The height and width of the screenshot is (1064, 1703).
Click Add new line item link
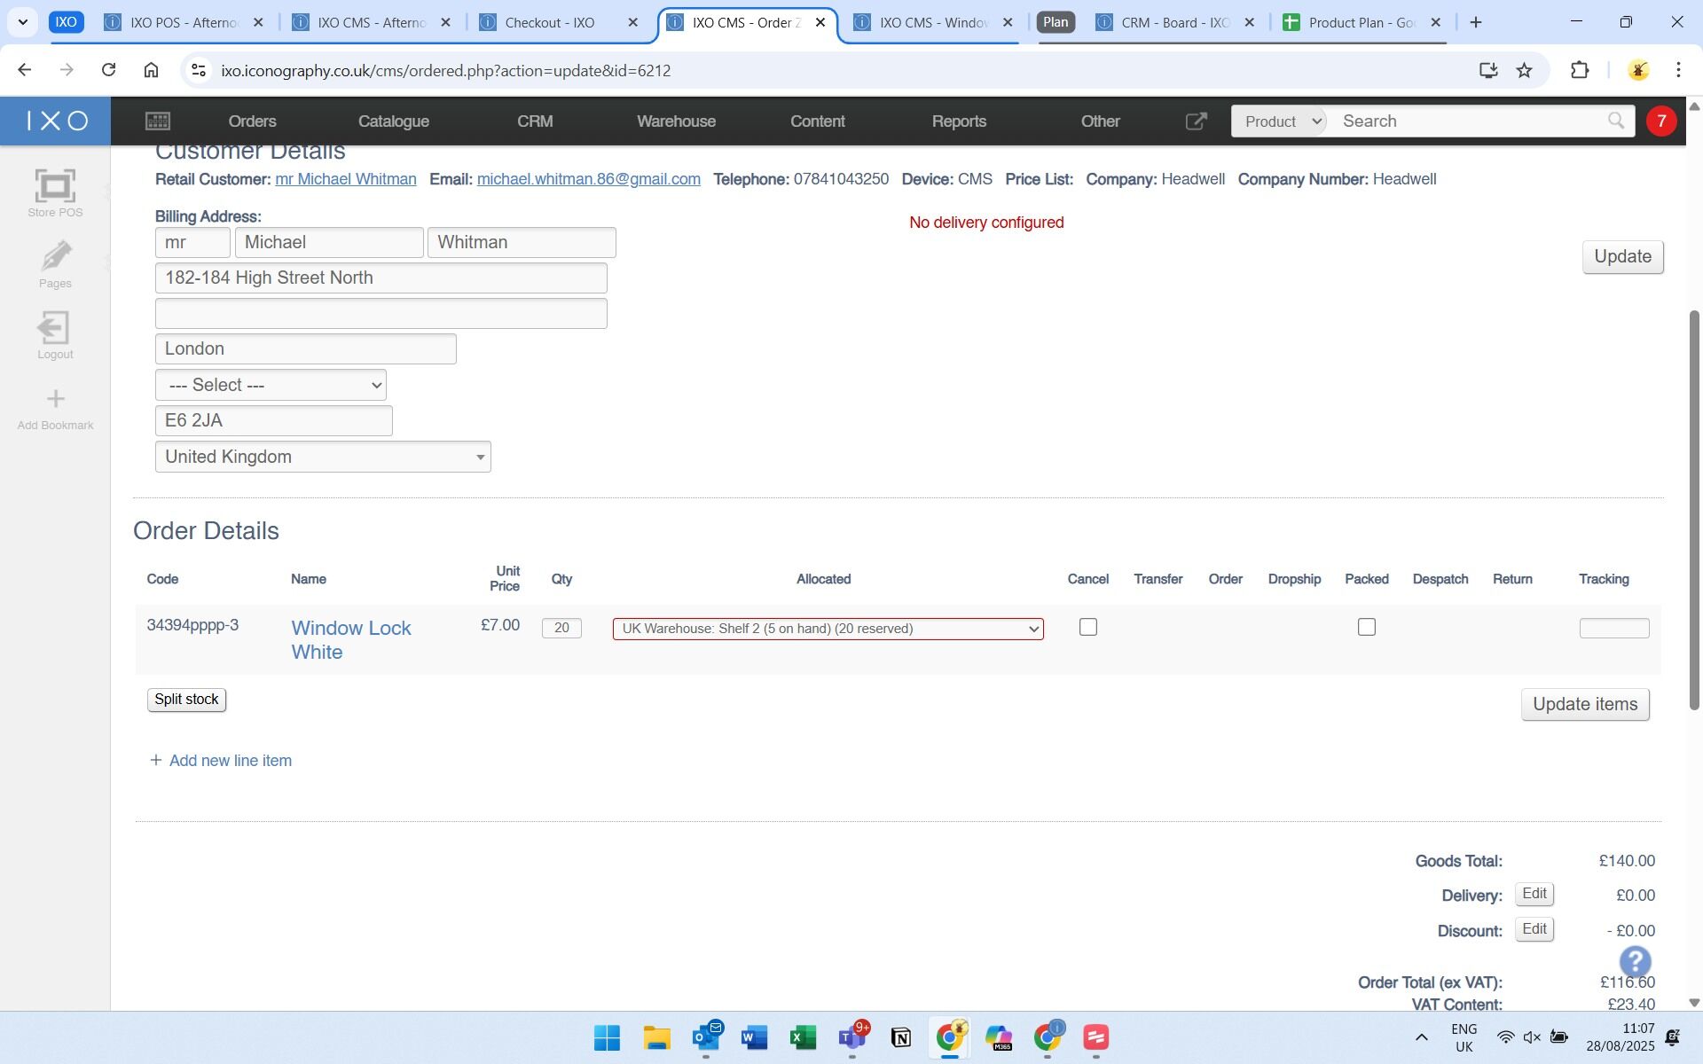[230, 762]
